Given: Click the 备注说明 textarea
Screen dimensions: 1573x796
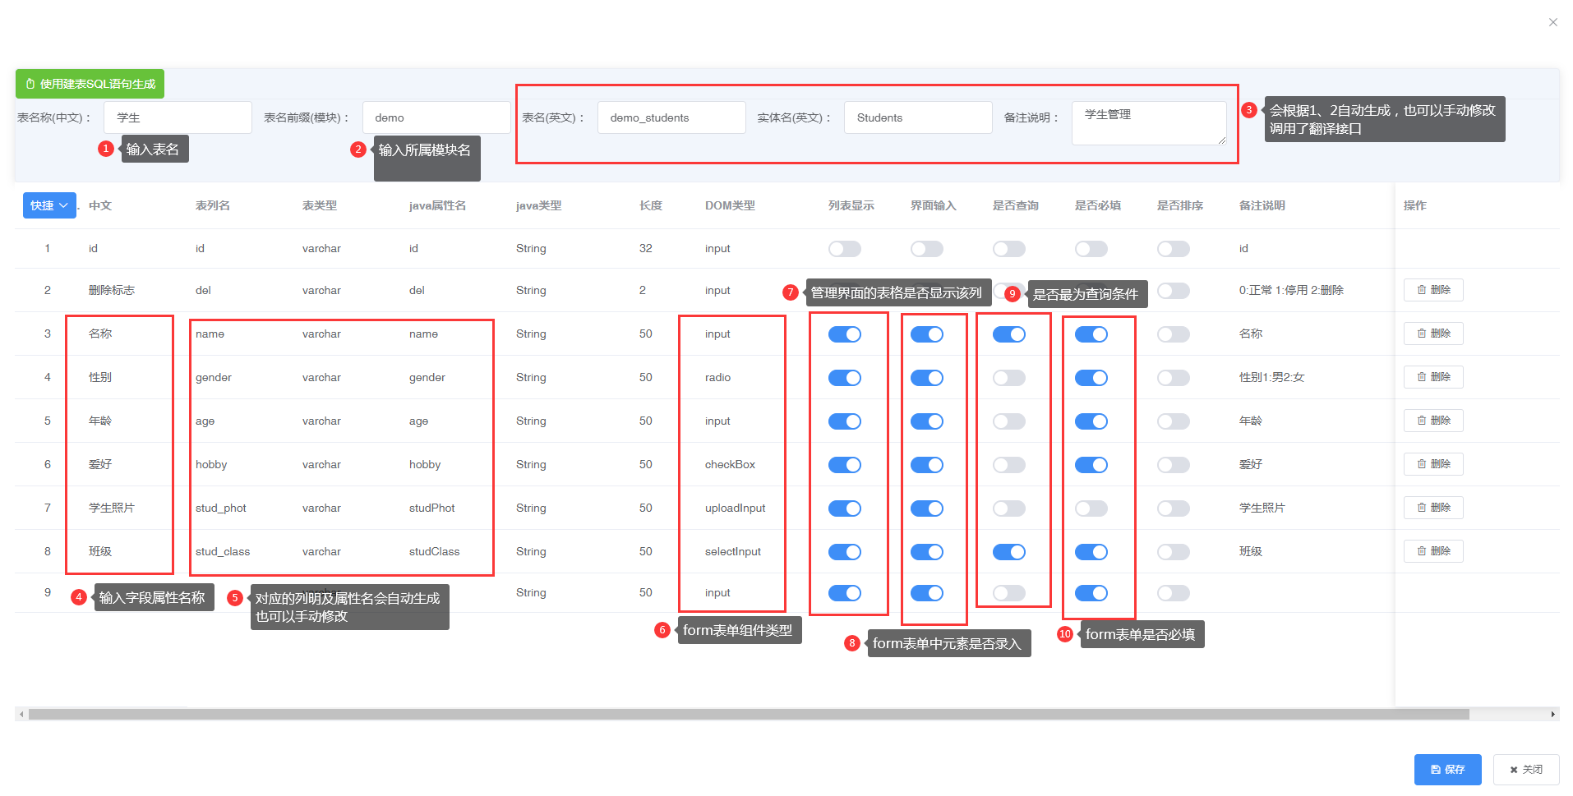Looking at the screenshot, I should [1149, 123].
